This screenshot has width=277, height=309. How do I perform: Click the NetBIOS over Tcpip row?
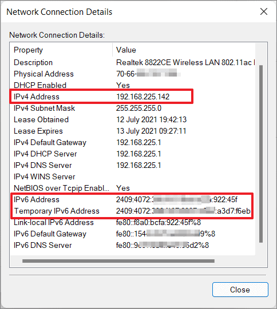132,188
